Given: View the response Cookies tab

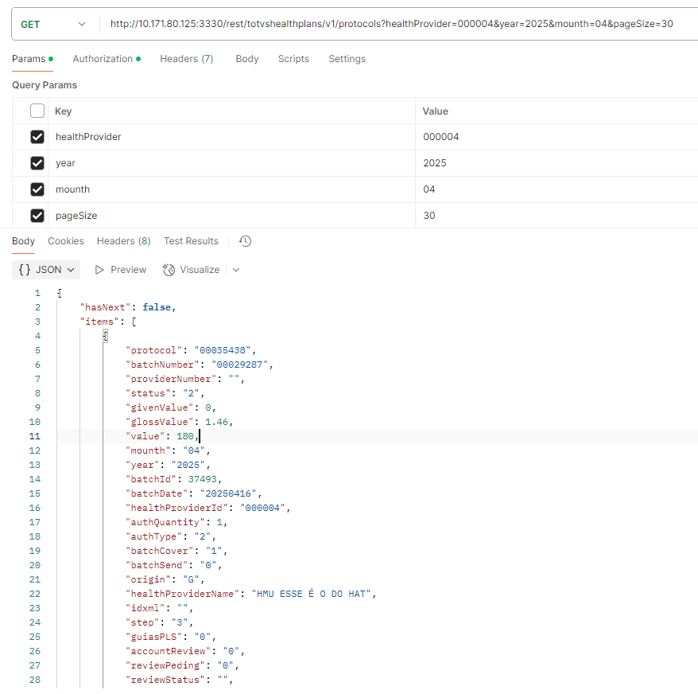Looking at the screenshot, I should [65, 241].
